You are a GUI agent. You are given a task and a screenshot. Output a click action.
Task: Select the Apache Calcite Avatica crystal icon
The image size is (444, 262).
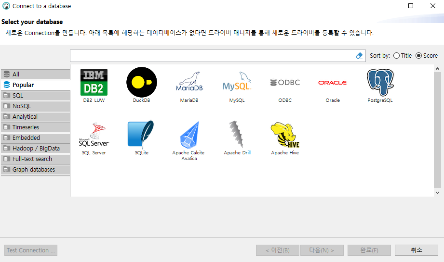[x=189, y=135]
